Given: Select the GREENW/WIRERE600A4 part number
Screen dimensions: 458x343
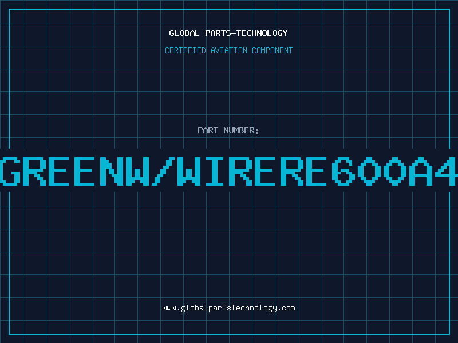Looking at the screenshot, I should tap(228, 171).
